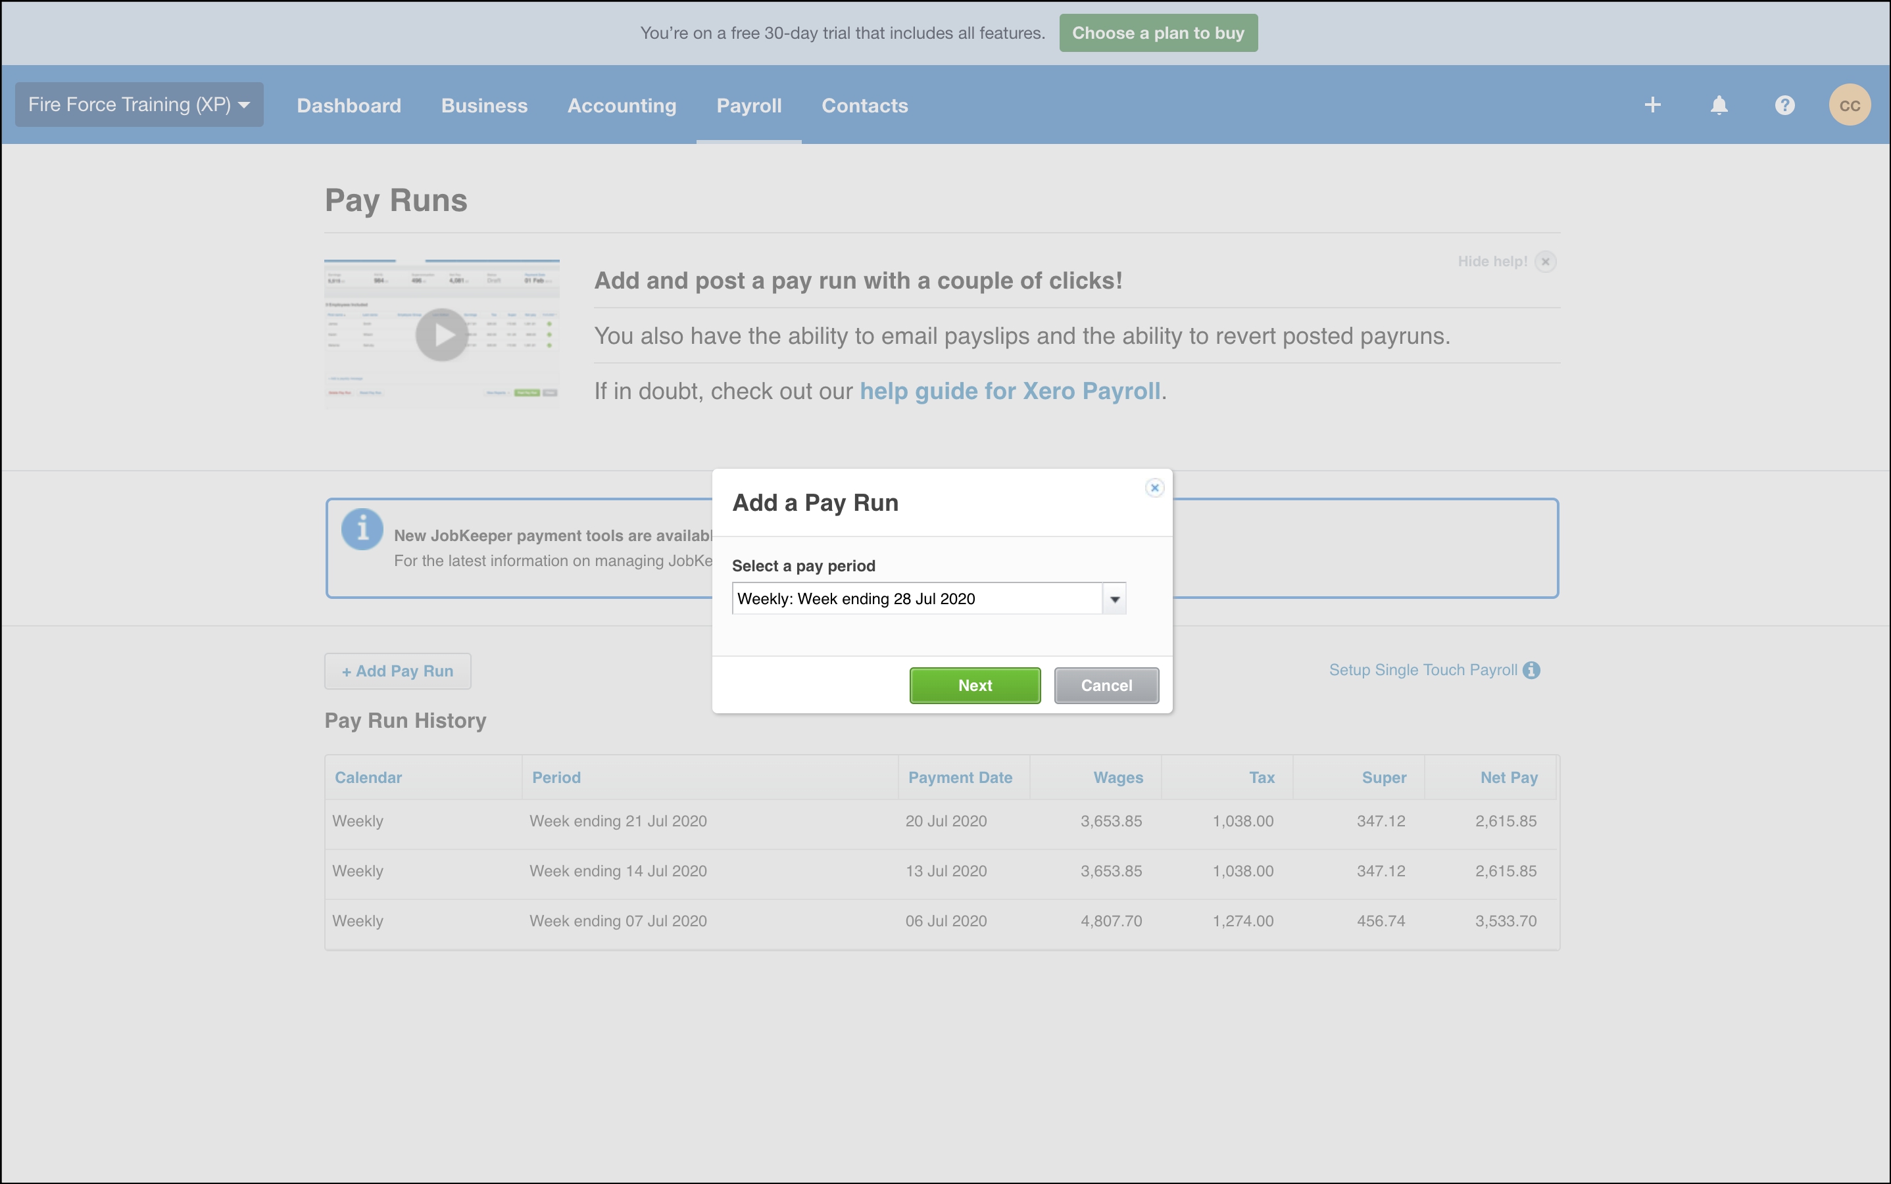The width and height of the screenshot is (1891, 1184).
Task: Open the Dashboard menu item
Action: click(349, 106)
